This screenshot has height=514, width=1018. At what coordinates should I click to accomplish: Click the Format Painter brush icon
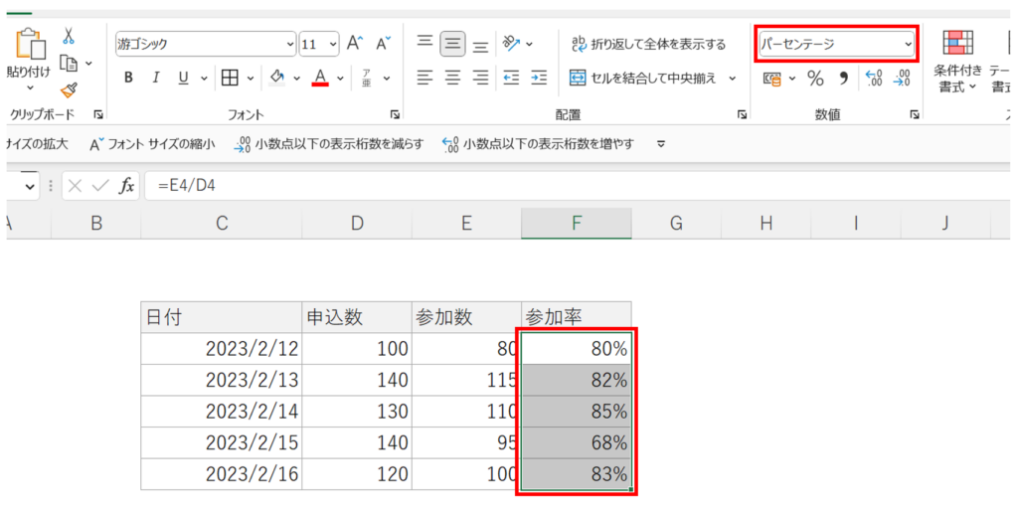coord(69,89)
